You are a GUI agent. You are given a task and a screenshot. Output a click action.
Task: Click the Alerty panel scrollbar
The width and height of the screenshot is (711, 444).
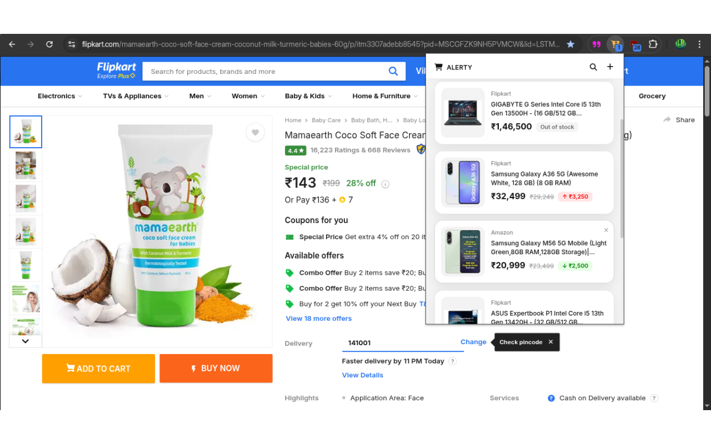(621, 178)
